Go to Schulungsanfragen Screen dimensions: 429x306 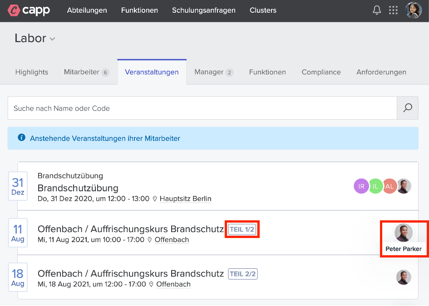[x=203, y=10]
